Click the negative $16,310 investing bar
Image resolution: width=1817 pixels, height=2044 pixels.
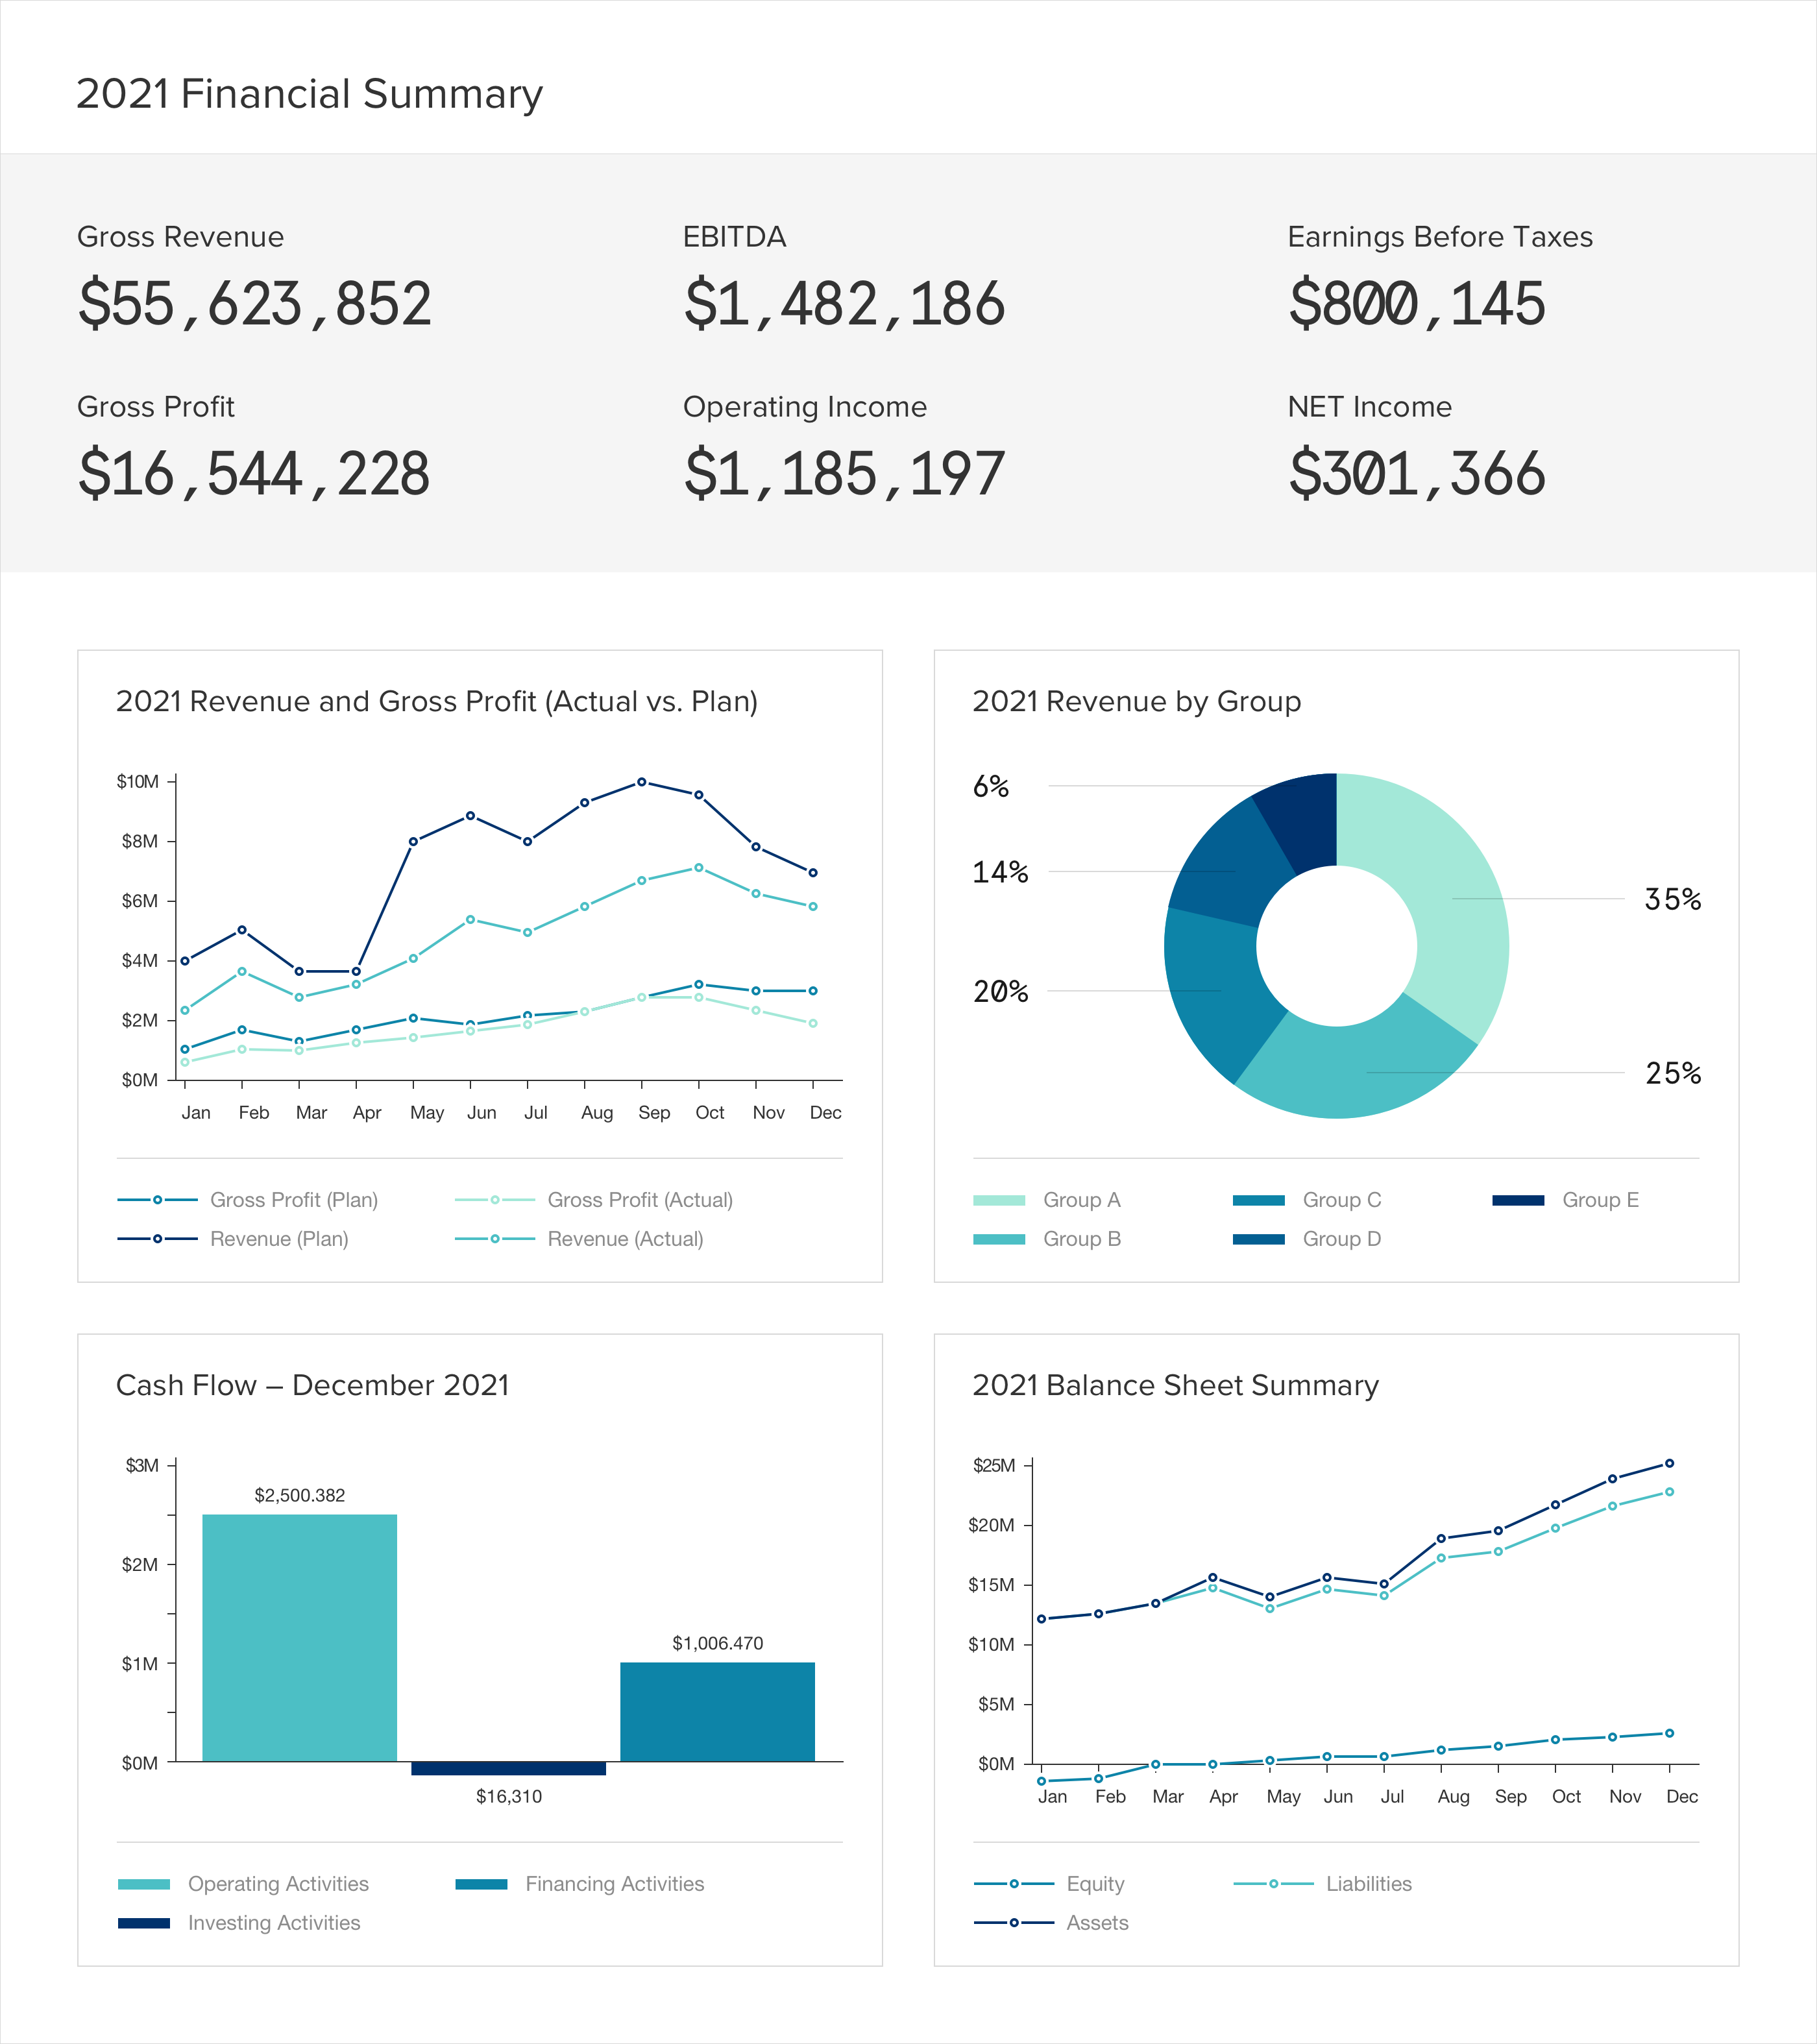click(508, 1769)
